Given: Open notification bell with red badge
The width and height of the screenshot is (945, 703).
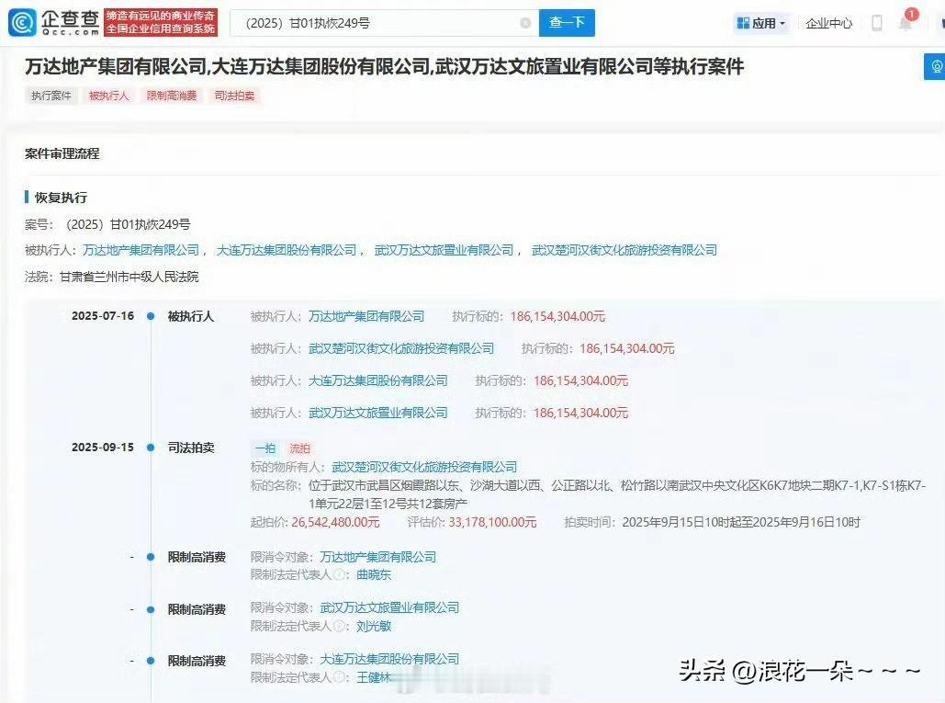Looking at the screenshot, I should (x=906, y=22).
